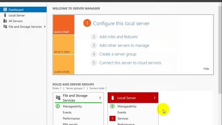Screen dimensions: 222x125
Task: Open Create a server group link
Action: [118, 54]
